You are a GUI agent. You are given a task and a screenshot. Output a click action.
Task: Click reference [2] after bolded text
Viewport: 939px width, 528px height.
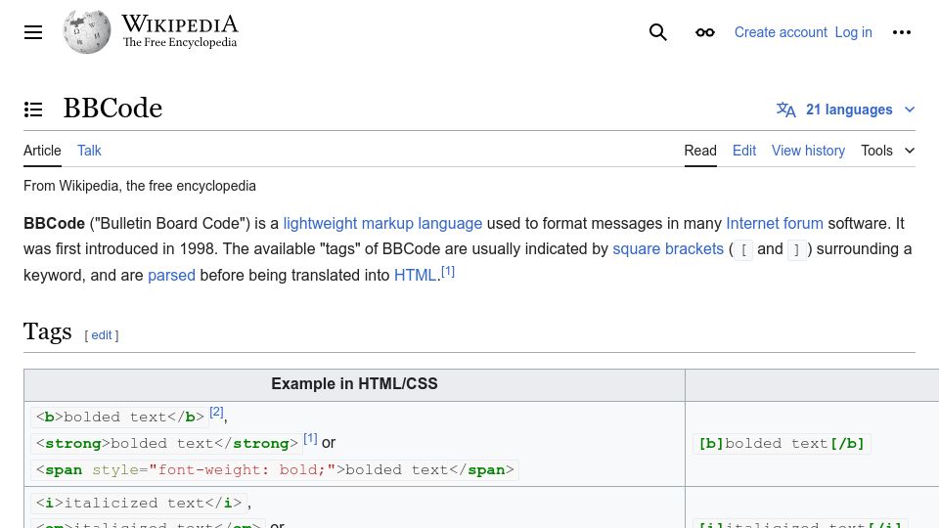point(216,412)
